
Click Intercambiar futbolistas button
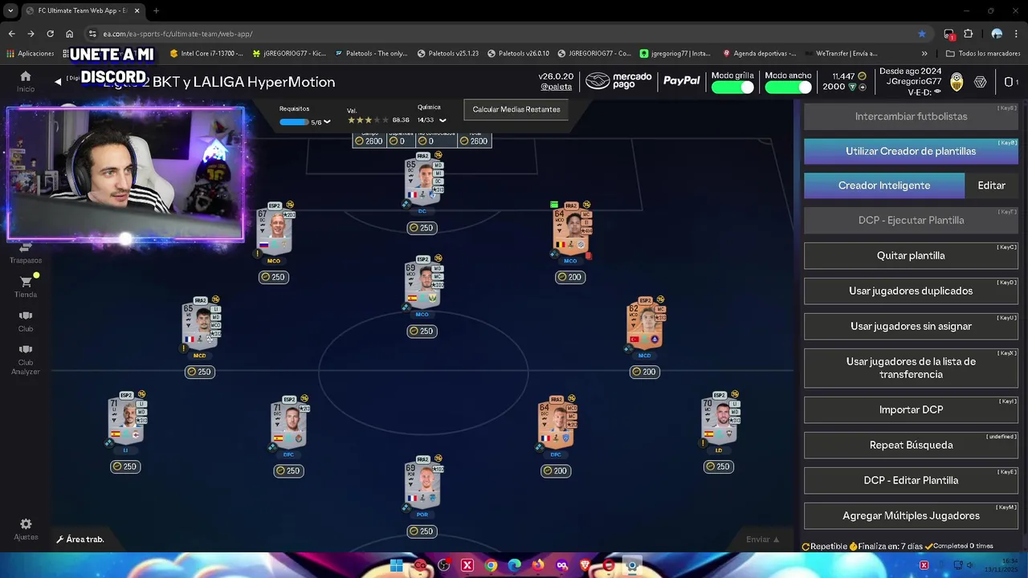tap(911, 116)
